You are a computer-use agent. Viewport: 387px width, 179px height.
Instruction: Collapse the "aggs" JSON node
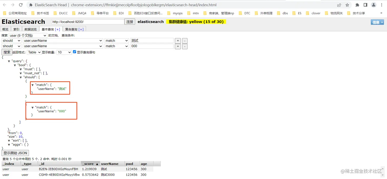coord(9,145)
